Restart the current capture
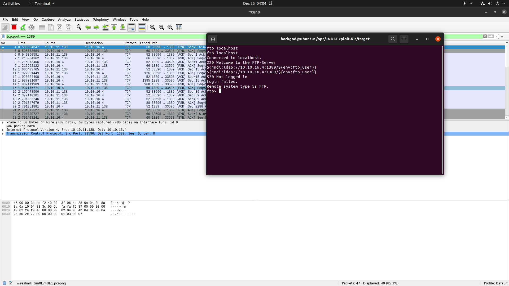509x286 pixels. coord(23,27)
